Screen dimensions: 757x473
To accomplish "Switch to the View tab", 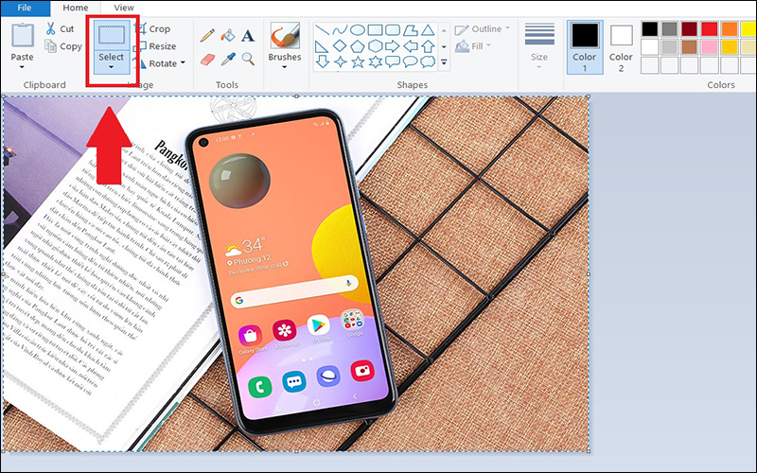I will click(124, 8).
